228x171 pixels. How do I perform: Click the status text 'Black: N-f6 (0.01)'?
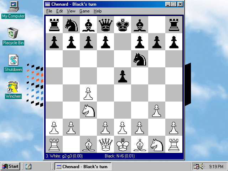tap(120, 156)
